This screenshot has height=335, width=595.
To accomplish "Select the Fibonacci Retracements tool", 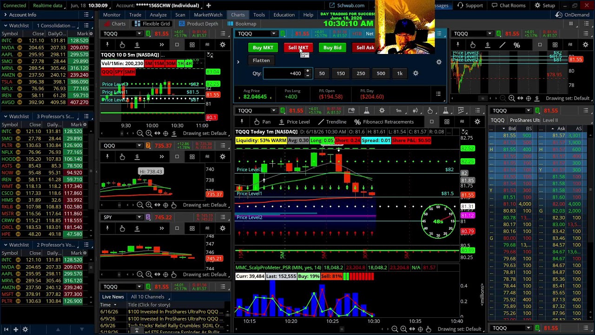I will tap(384, 122).
